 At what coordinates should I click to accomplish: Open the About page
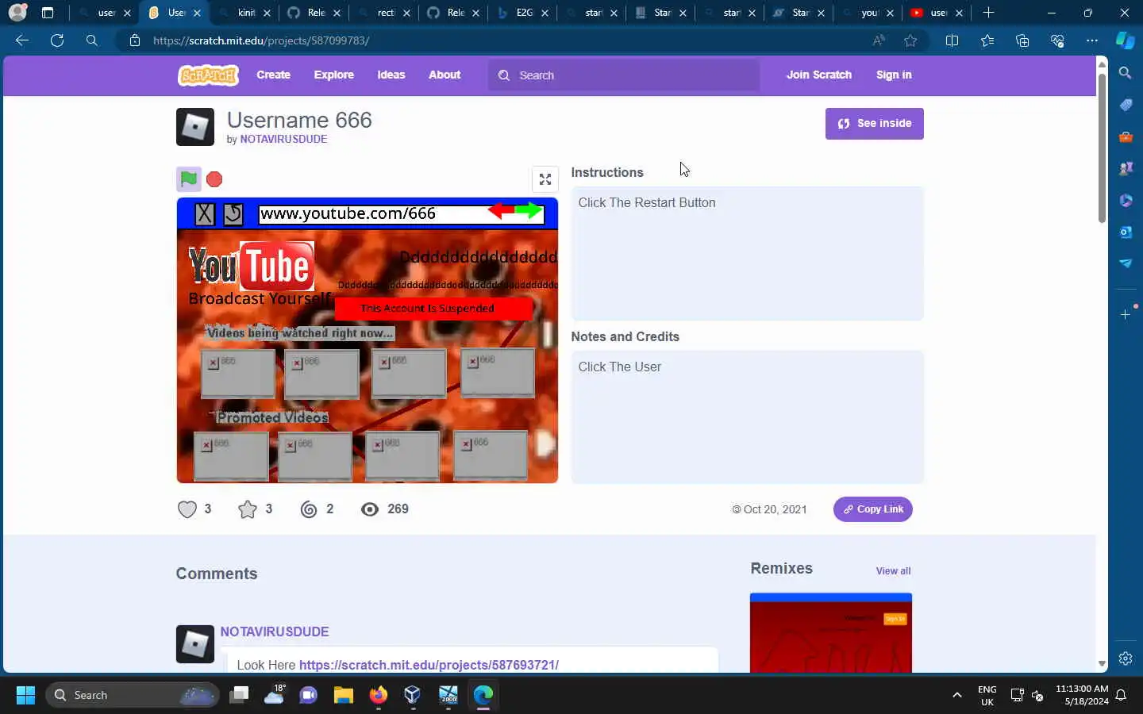tap(444, 75)
